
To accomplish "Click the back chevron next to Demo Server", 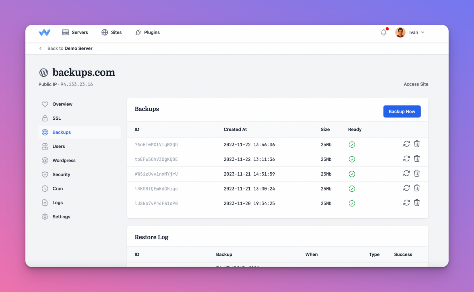I will 40,48.
